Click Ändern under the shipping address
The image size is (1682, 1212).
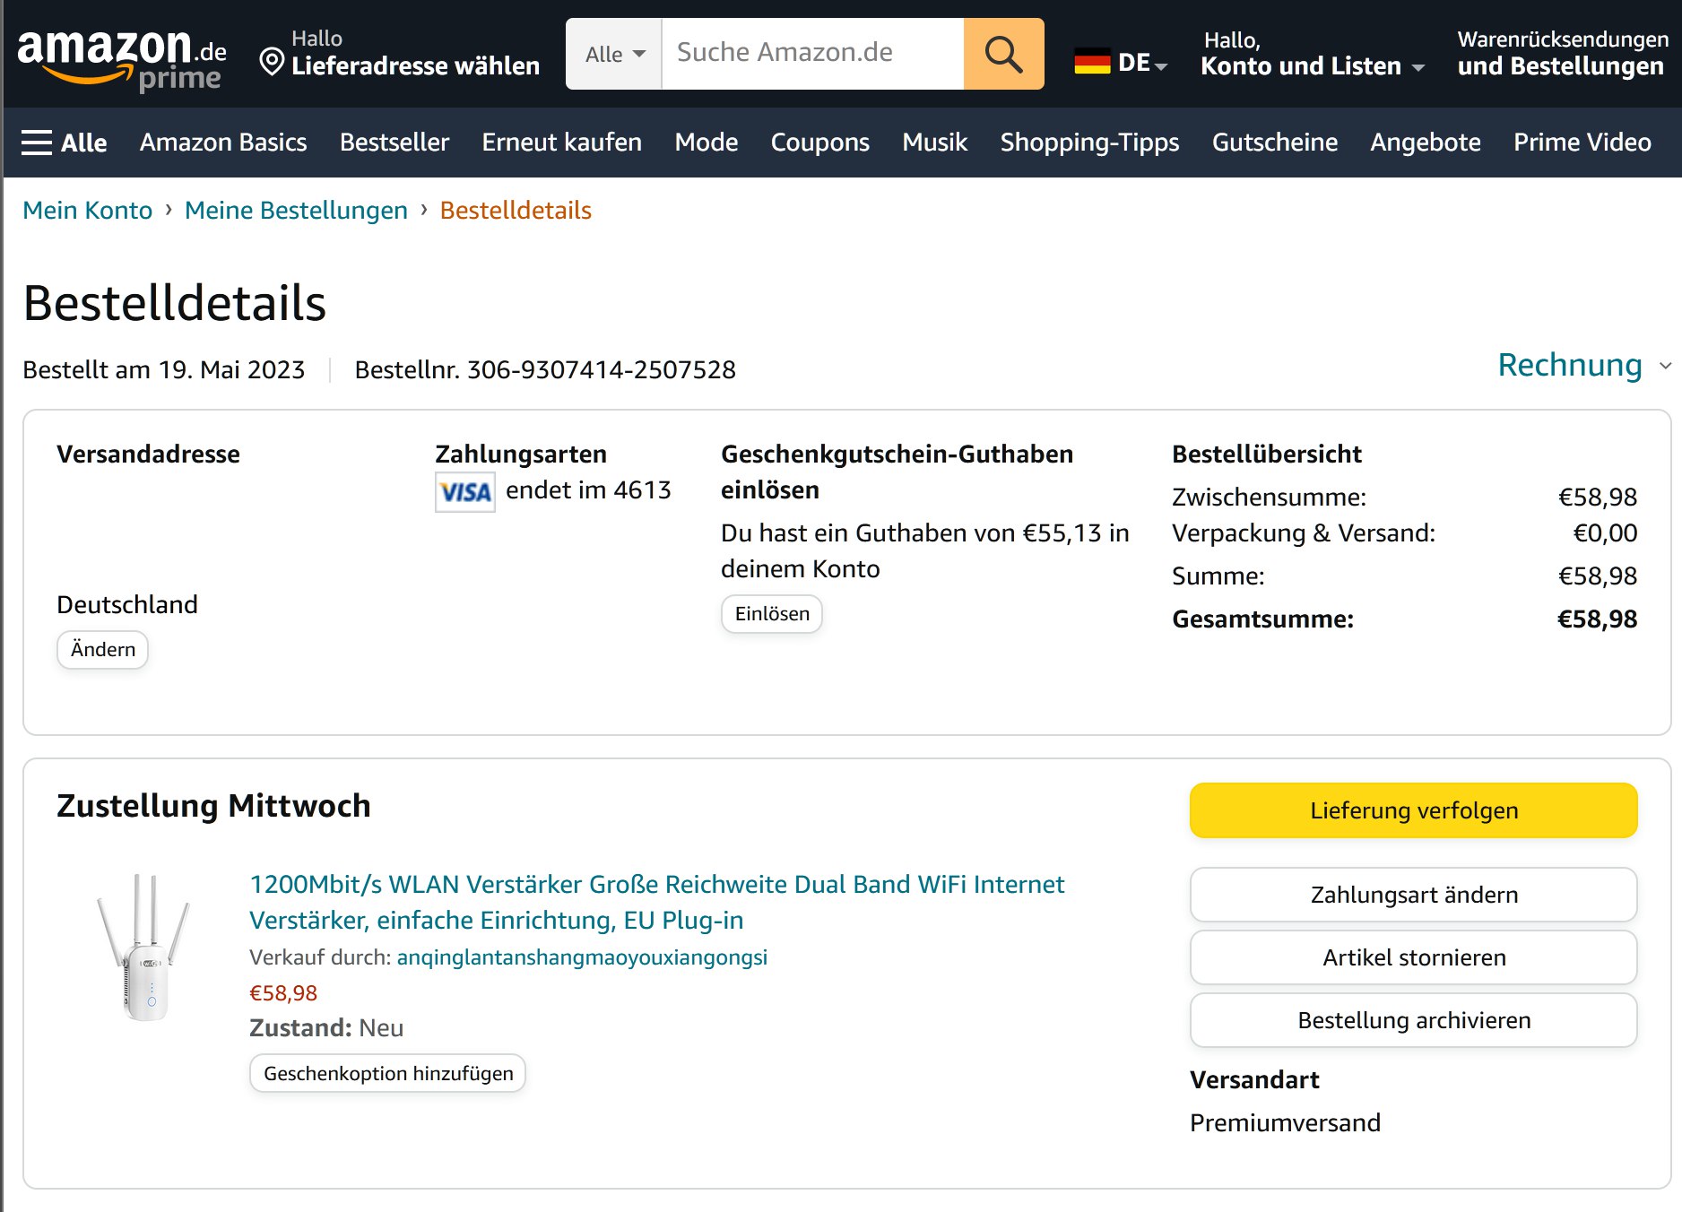coord(102,650)
